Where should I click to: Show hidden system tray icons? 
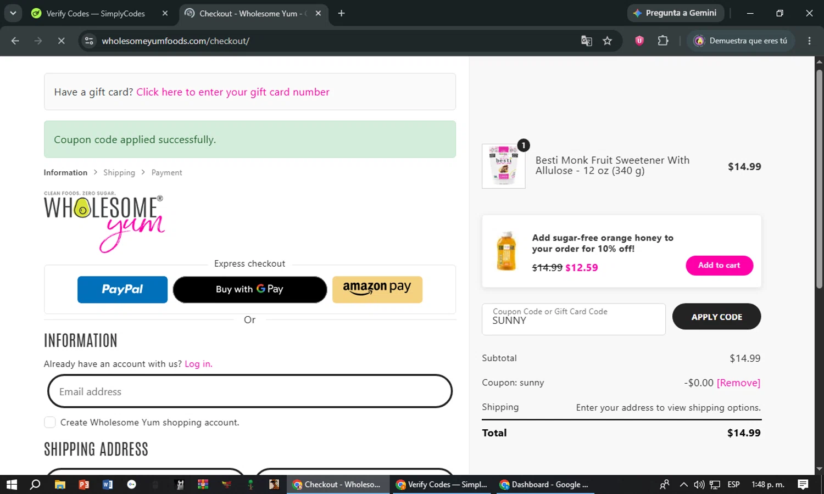683,485
